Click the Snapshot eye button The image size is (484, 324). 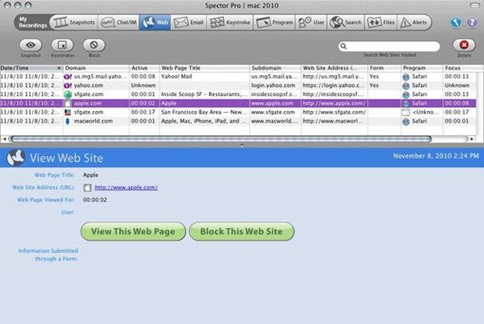pyautogui.click(x=31, y=45)
